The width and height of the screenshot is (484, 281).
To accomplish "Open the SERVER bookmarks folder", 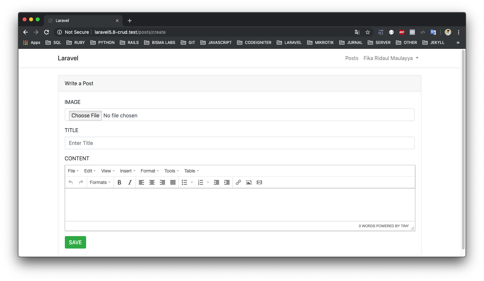I will [379, 43].
